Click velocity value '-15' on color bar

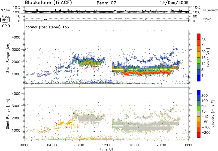tap(205, 116)
